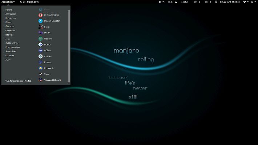Select the Favoris category
The image size is (258, 145).
coord(9,10)
